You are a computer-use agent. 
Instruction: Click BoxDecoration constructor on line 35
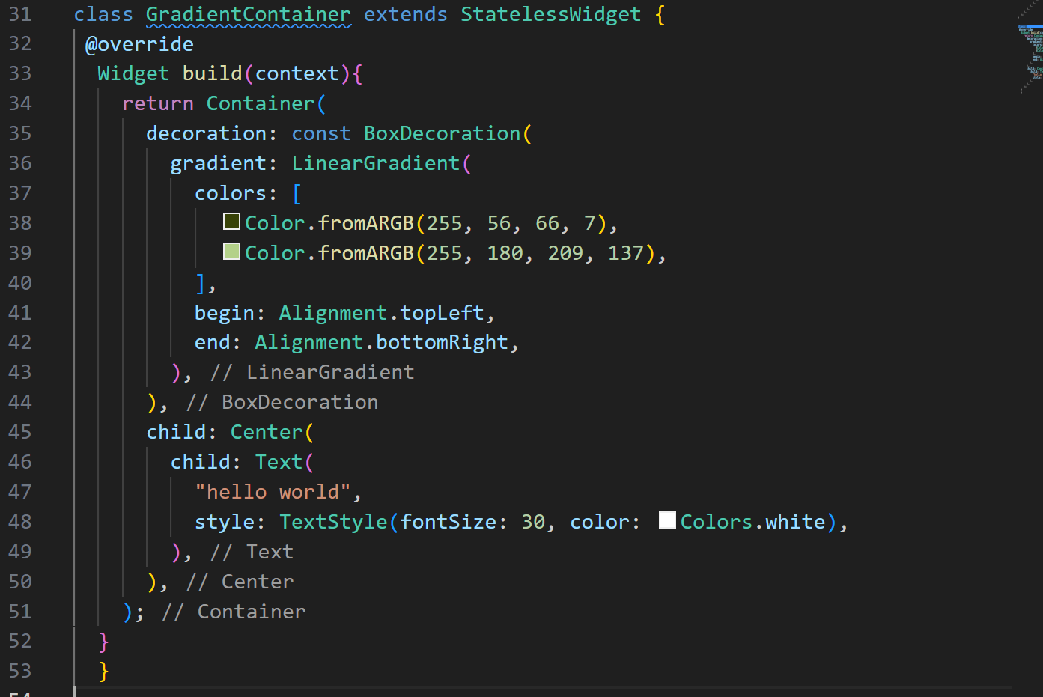[x=442, y=133]
